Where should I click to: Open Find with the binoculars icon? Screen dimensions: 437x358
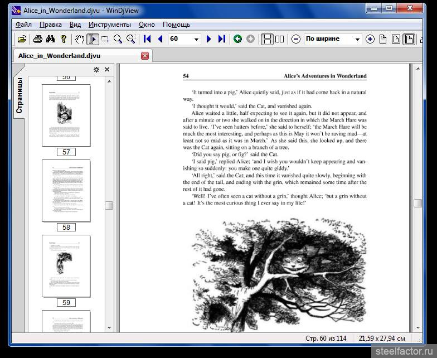[50, 39]
